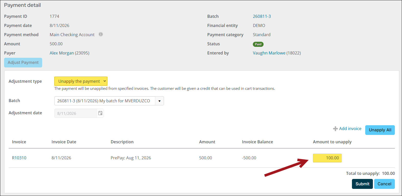Click the invoice amount 500.00 cell
Viewport: 402px width, 196px height.
206,158
